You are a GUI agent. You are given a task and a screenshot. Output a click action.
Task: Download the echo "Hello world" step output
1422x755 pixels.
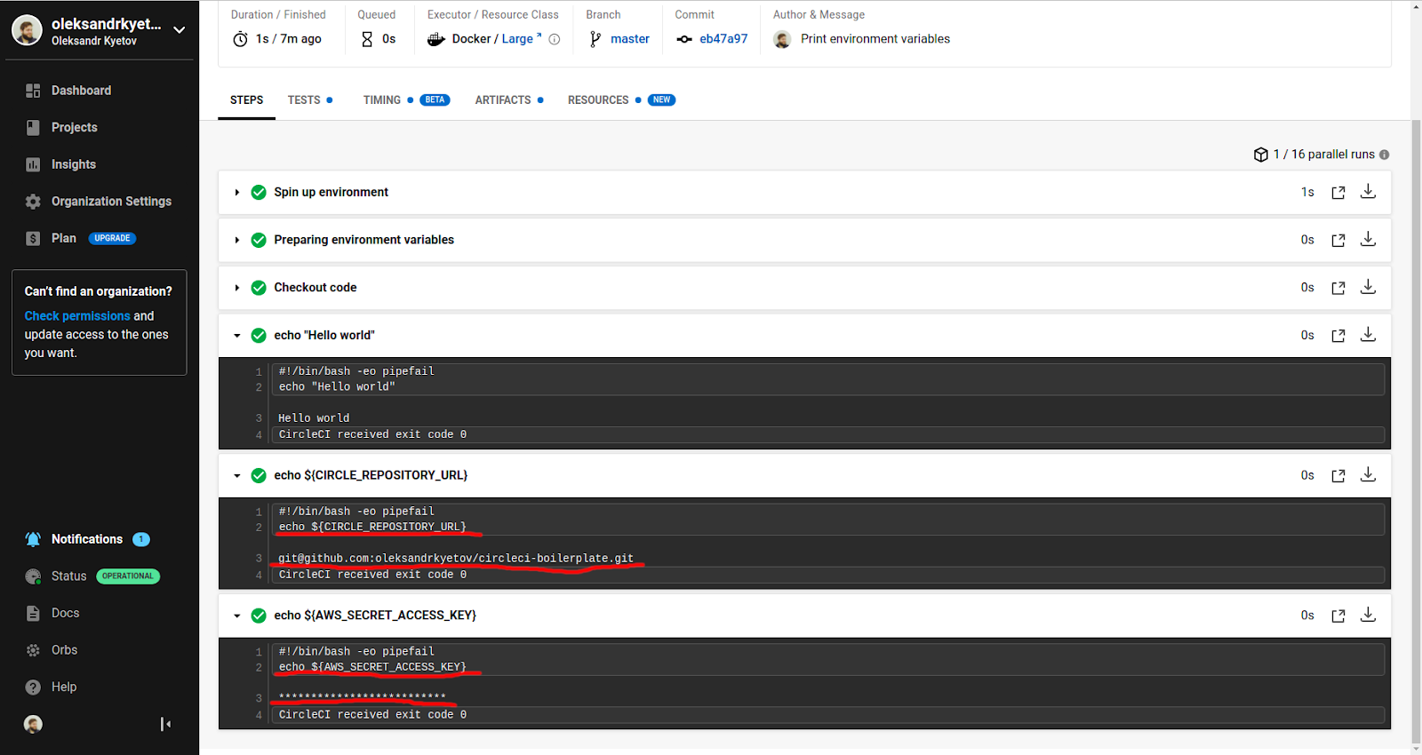1368,335
